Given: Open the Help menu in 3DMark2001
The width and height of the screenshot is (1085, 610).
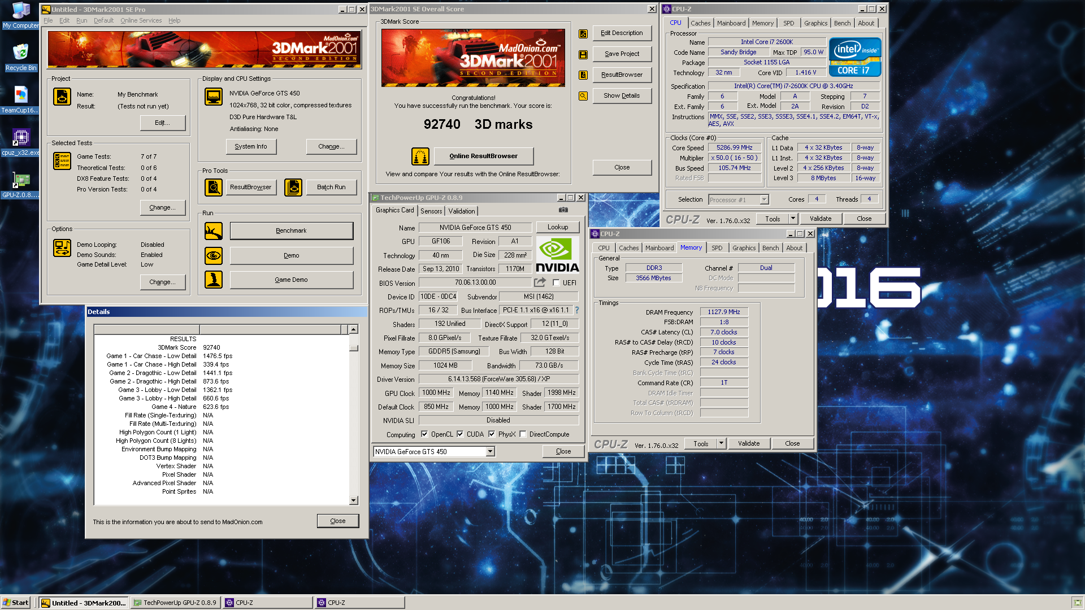Looking at the screenshot, I should [x=174, y=20].
